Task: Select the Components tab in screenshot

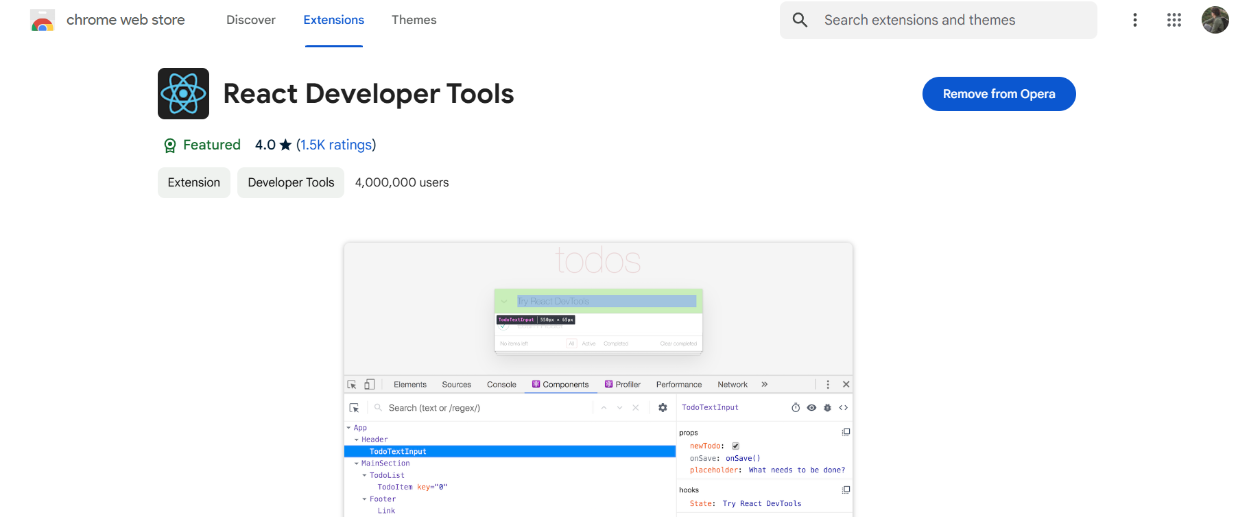Action: click(x=560, y=385)
